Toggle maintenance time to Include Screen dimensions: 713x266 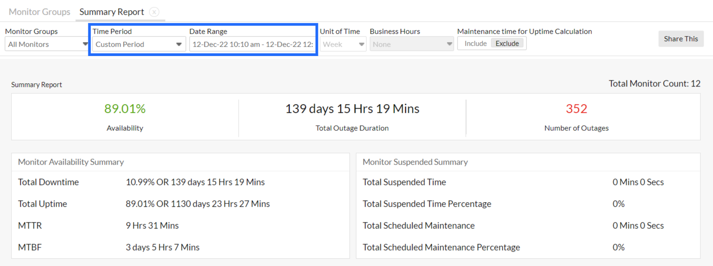pyautogui.click(x=475, y=43)
